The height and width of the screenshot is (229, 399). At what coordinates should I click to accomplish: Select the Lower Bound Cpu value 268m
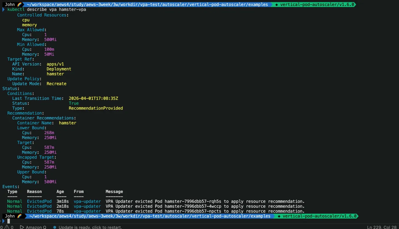coord(49,133)
